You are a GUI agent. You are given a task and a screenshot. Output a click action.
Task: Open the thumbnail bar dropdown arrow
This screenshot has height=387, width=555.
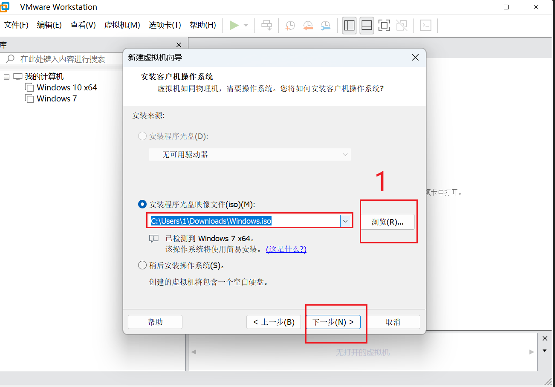point(545,350)
